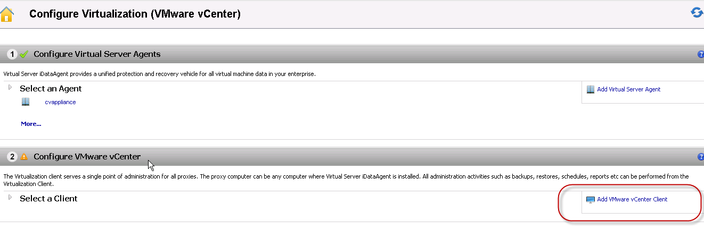Click the green checkmark on step 1
704x229 pixels.
click(23, 54)
